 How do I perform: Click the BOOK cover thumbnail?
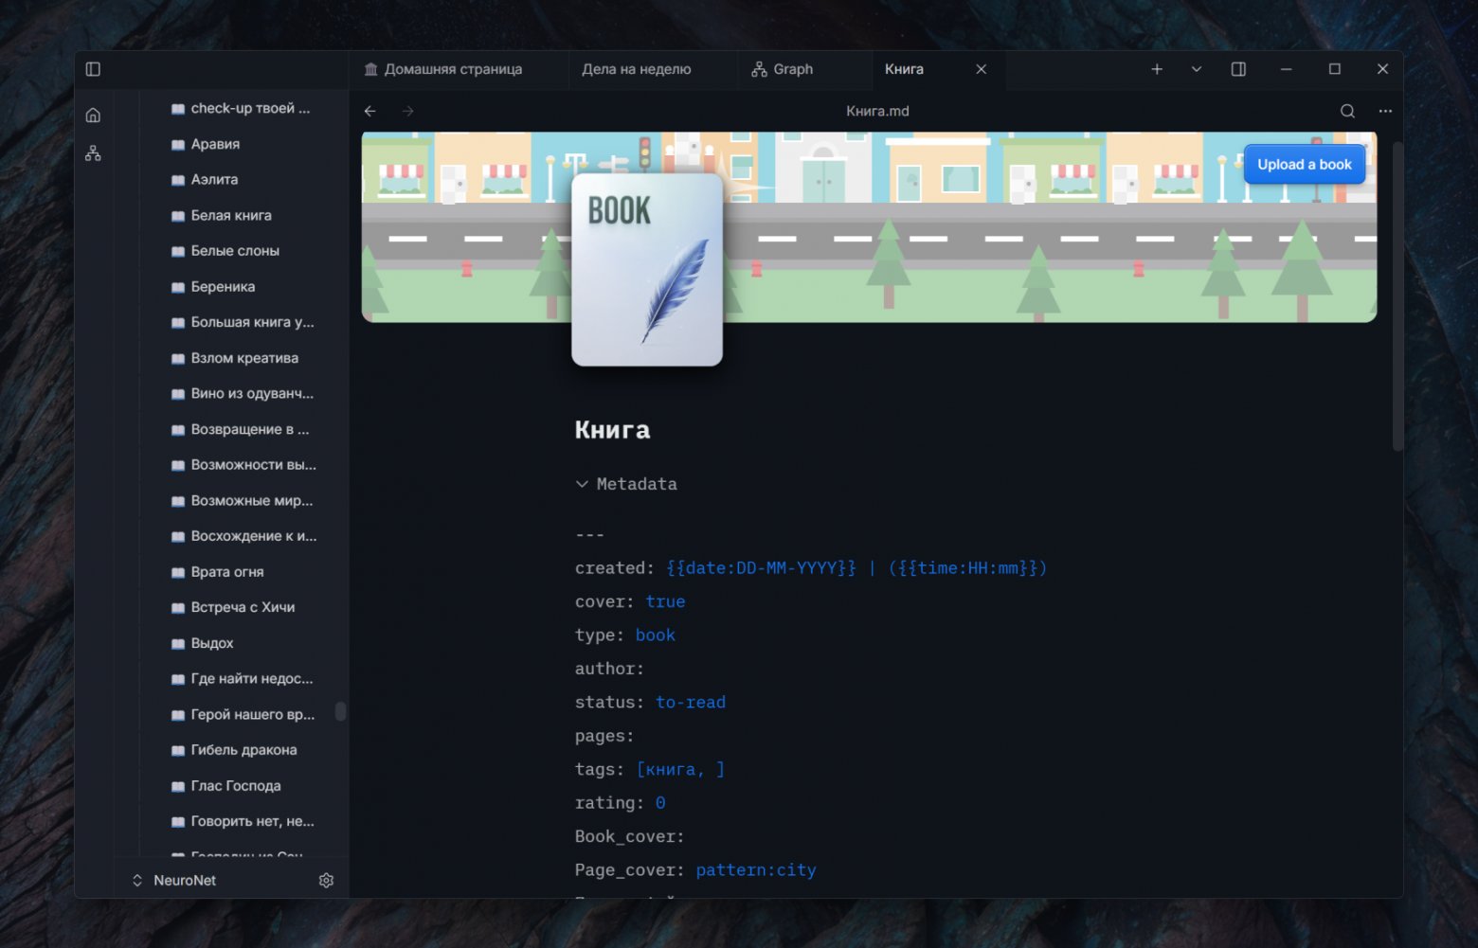point(647,270)
